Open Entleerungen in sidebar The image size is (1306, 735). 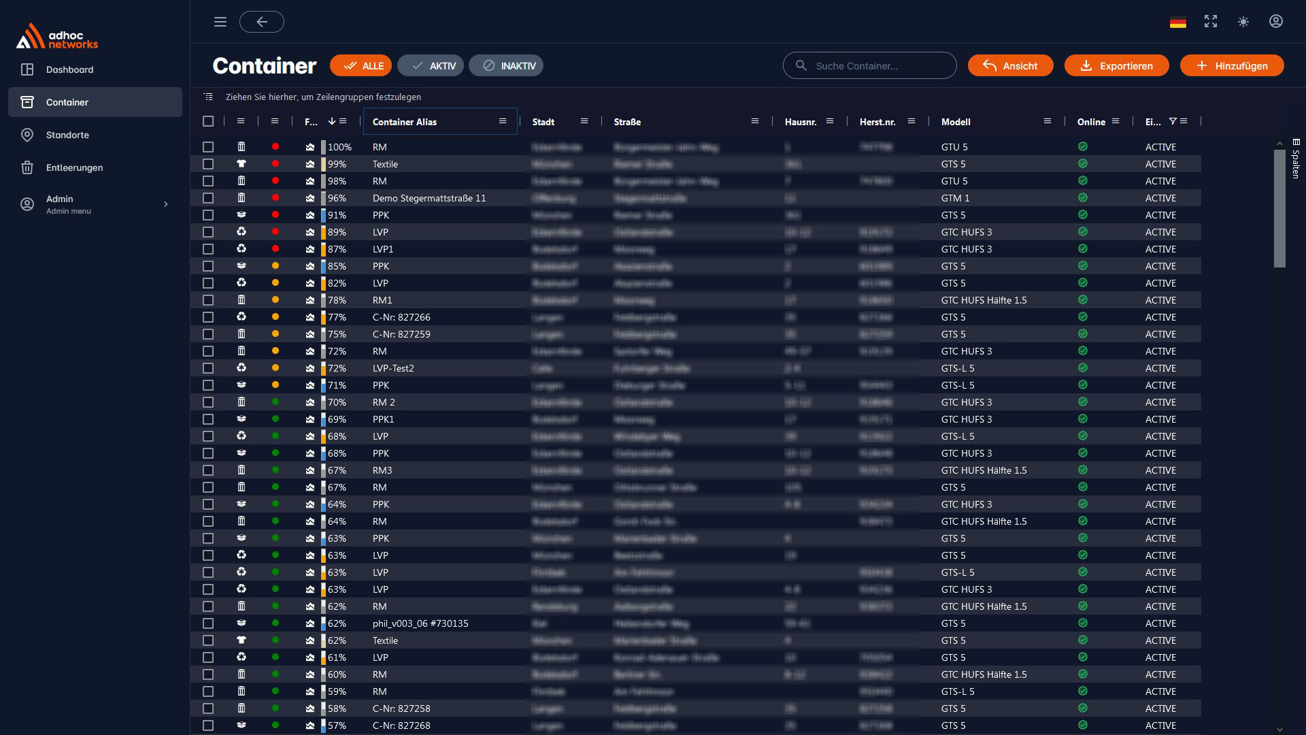(95, 167)
